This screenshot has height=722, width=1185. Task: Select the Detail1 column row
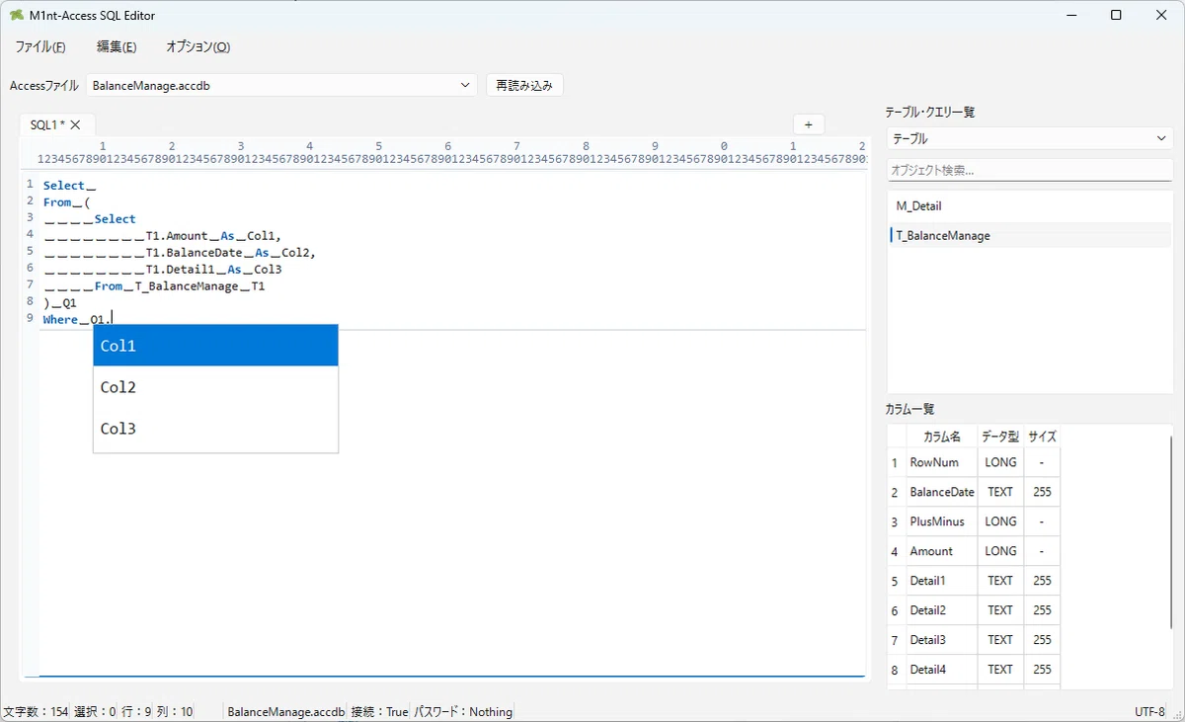point(974,581)
